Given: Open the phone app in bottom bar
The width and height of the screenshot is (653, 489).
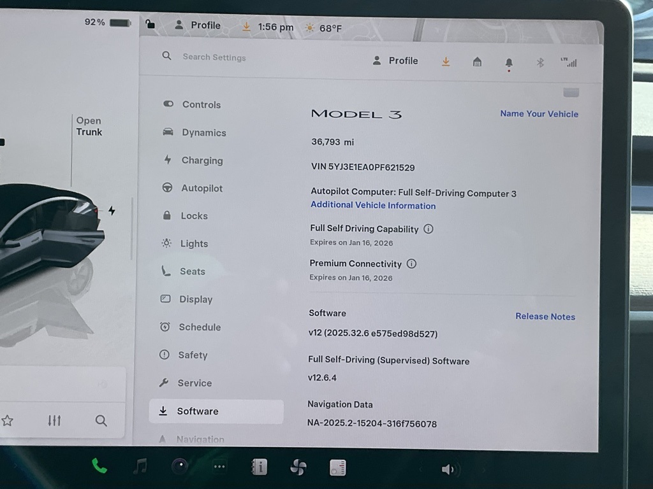Looking at the screenshot, I should (99, 466).
